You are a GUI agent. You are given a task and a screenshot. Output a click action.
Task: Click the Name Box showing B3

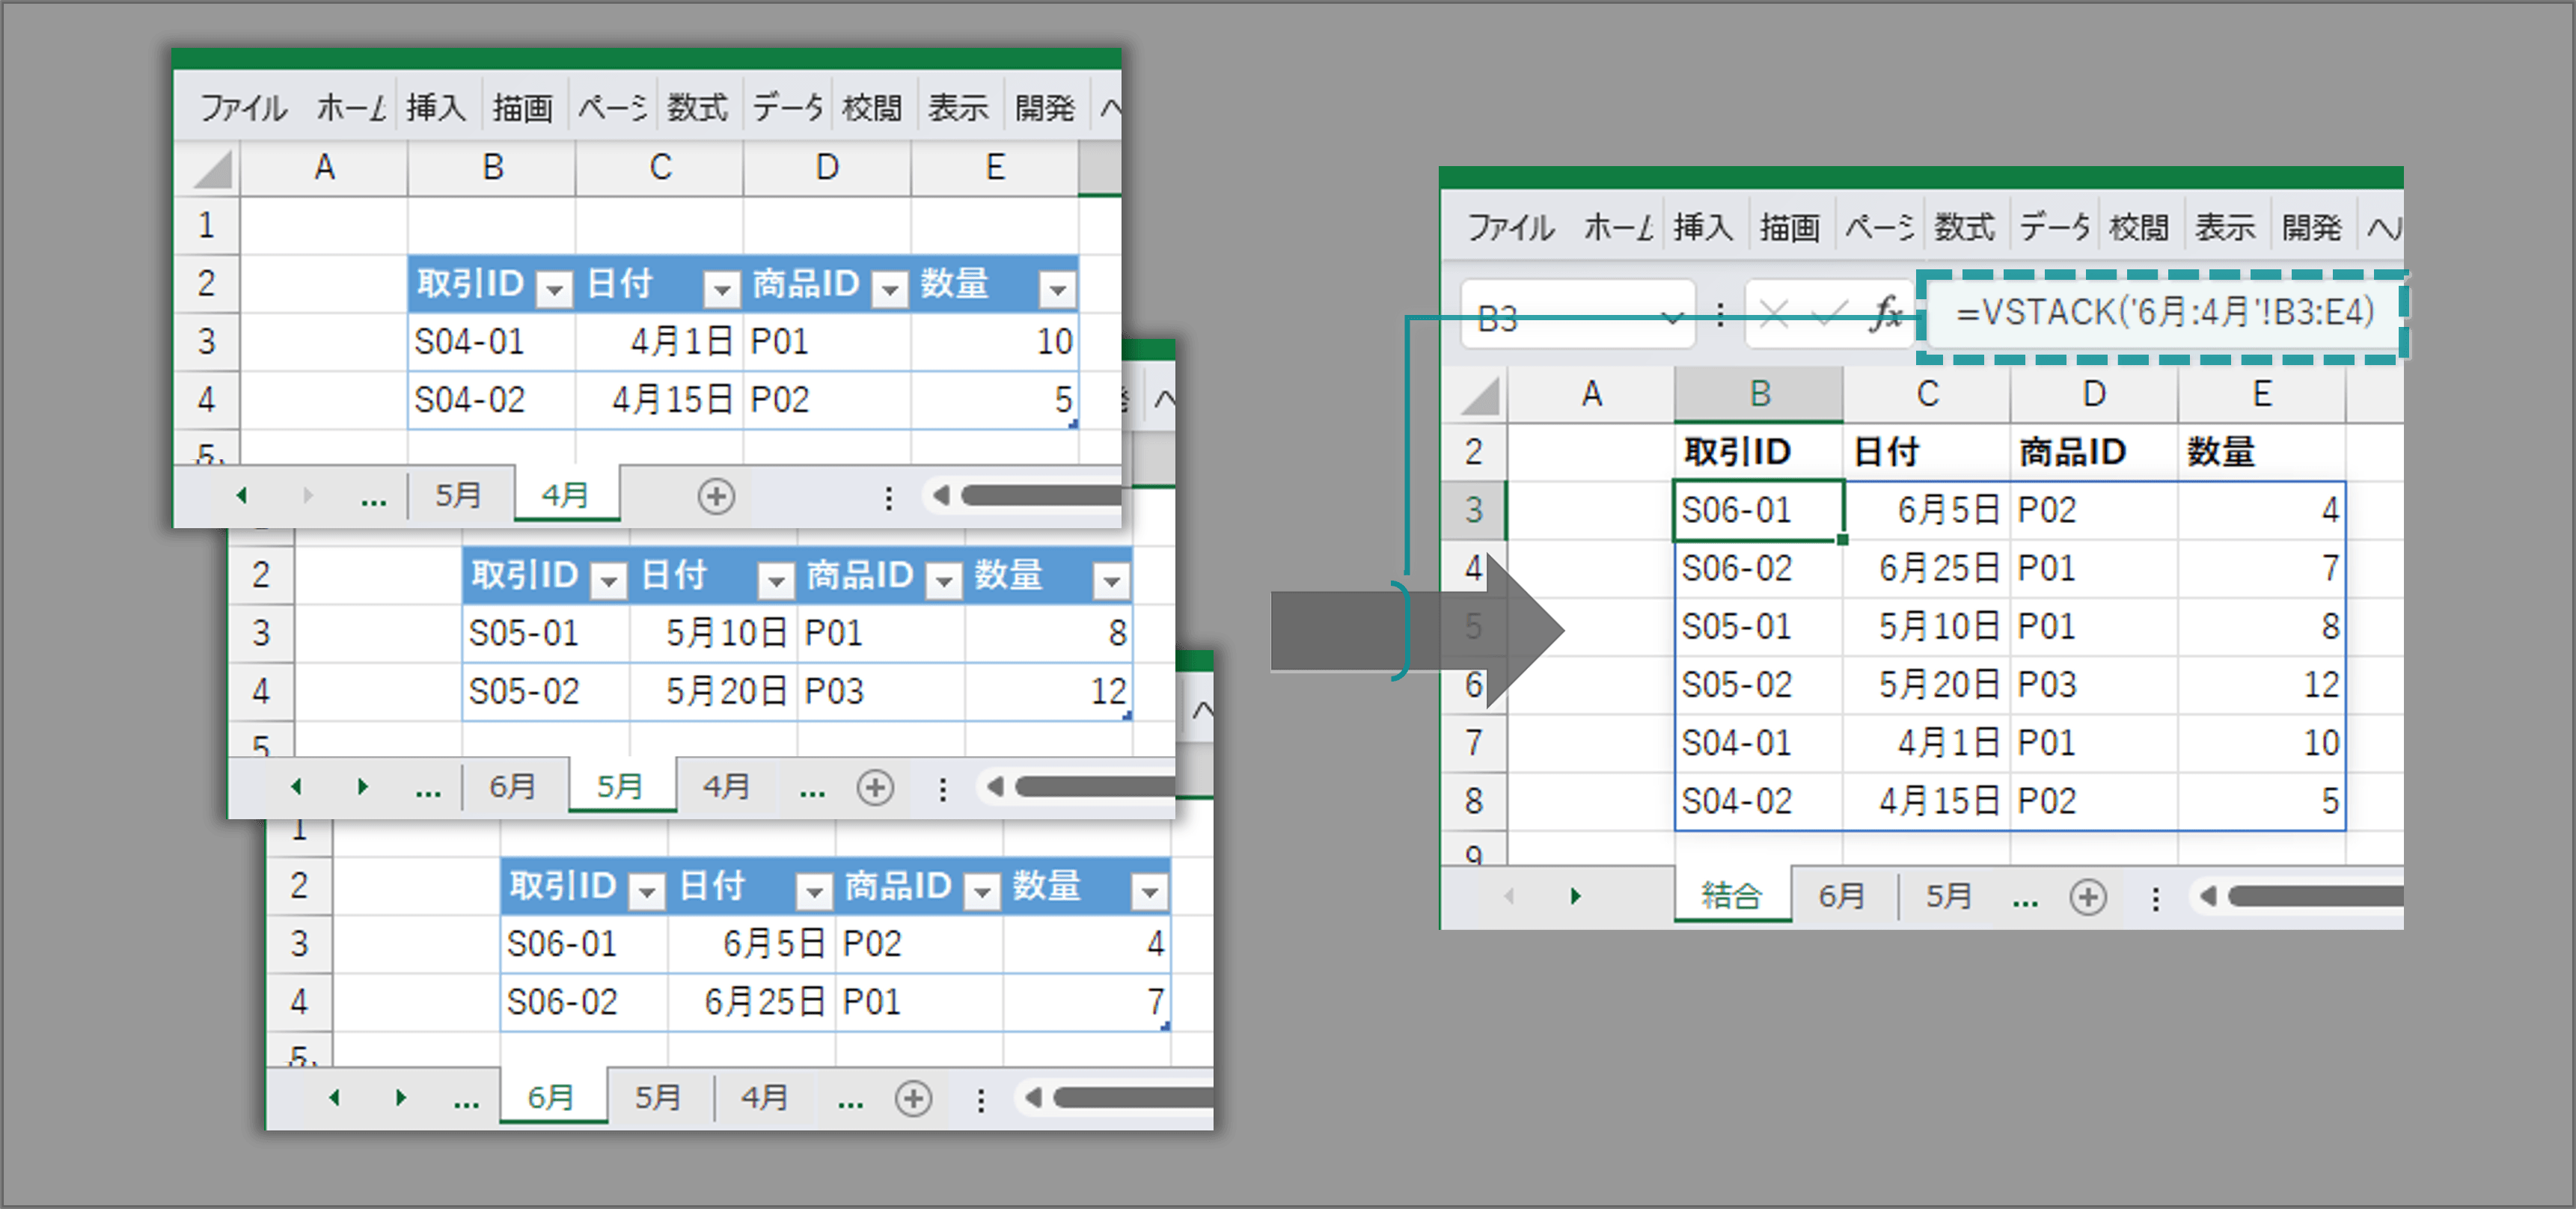tap(1578, 316)
